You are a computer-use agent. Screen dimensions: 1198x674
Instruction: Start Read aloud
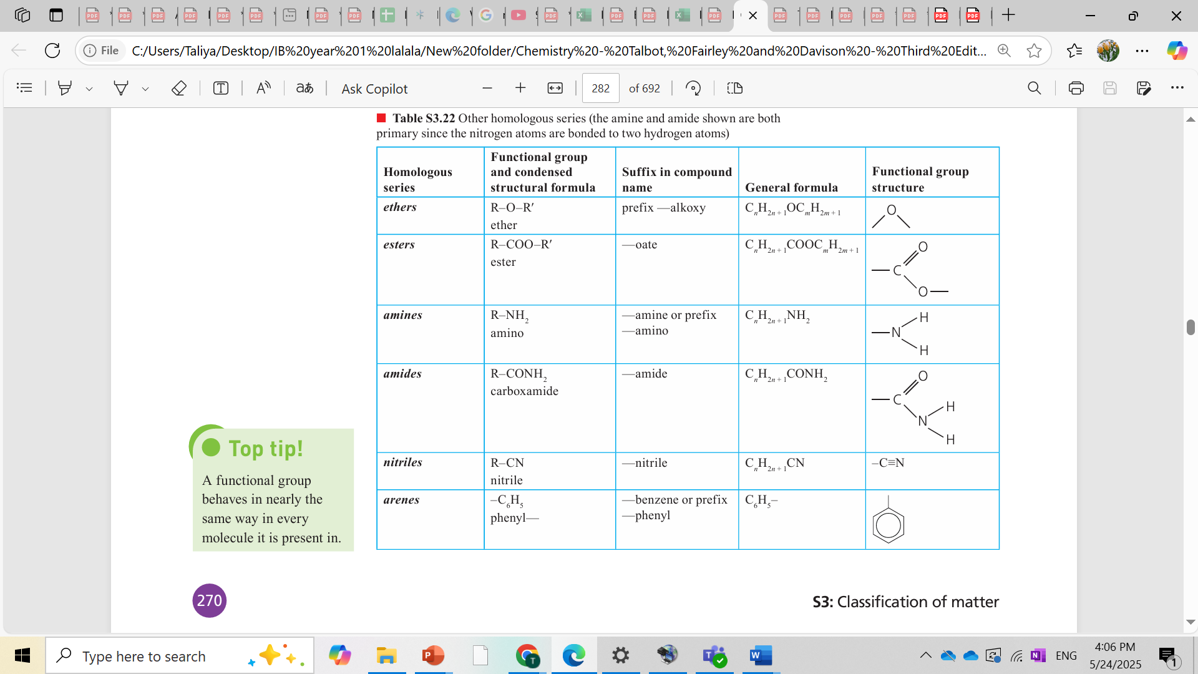(263, 88)
